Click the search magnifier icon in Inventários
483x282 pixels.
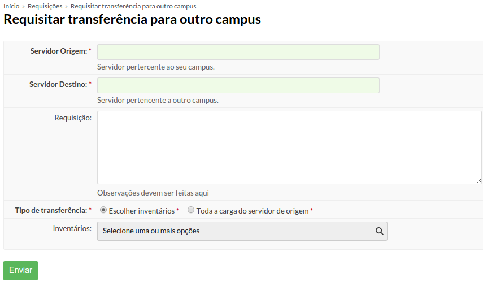pos(379,231)
